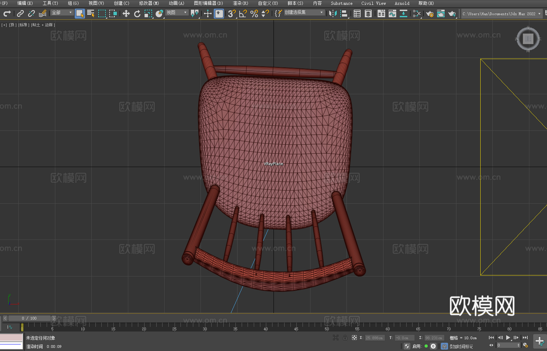Image resolution: width=547 pixels, height=351 pixels.
Task: Click the Select and Manipulate icon
Action: click(208, 13)
